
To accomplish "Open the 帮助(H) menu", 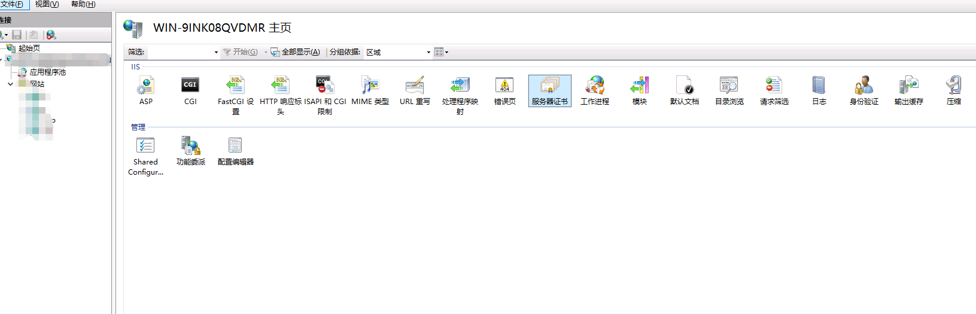I will [x=83, y=4].
